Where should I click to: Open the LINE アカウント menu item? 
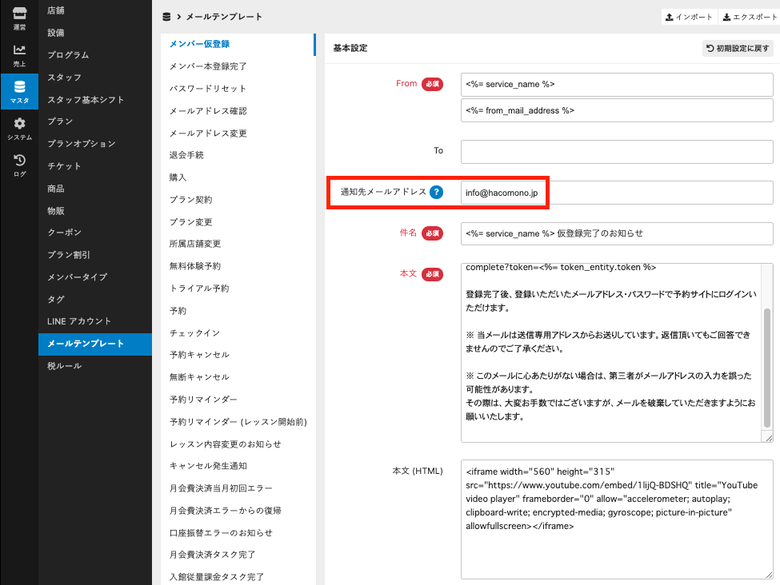coord(79,321)
